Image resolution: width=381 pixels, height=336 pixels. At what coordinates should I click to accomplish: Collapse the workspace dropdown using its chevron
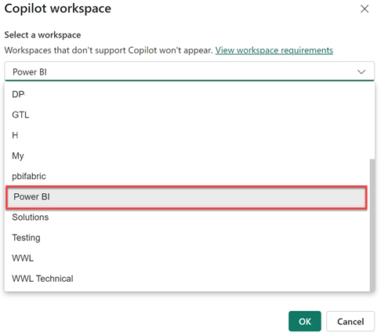coord(361,71)
